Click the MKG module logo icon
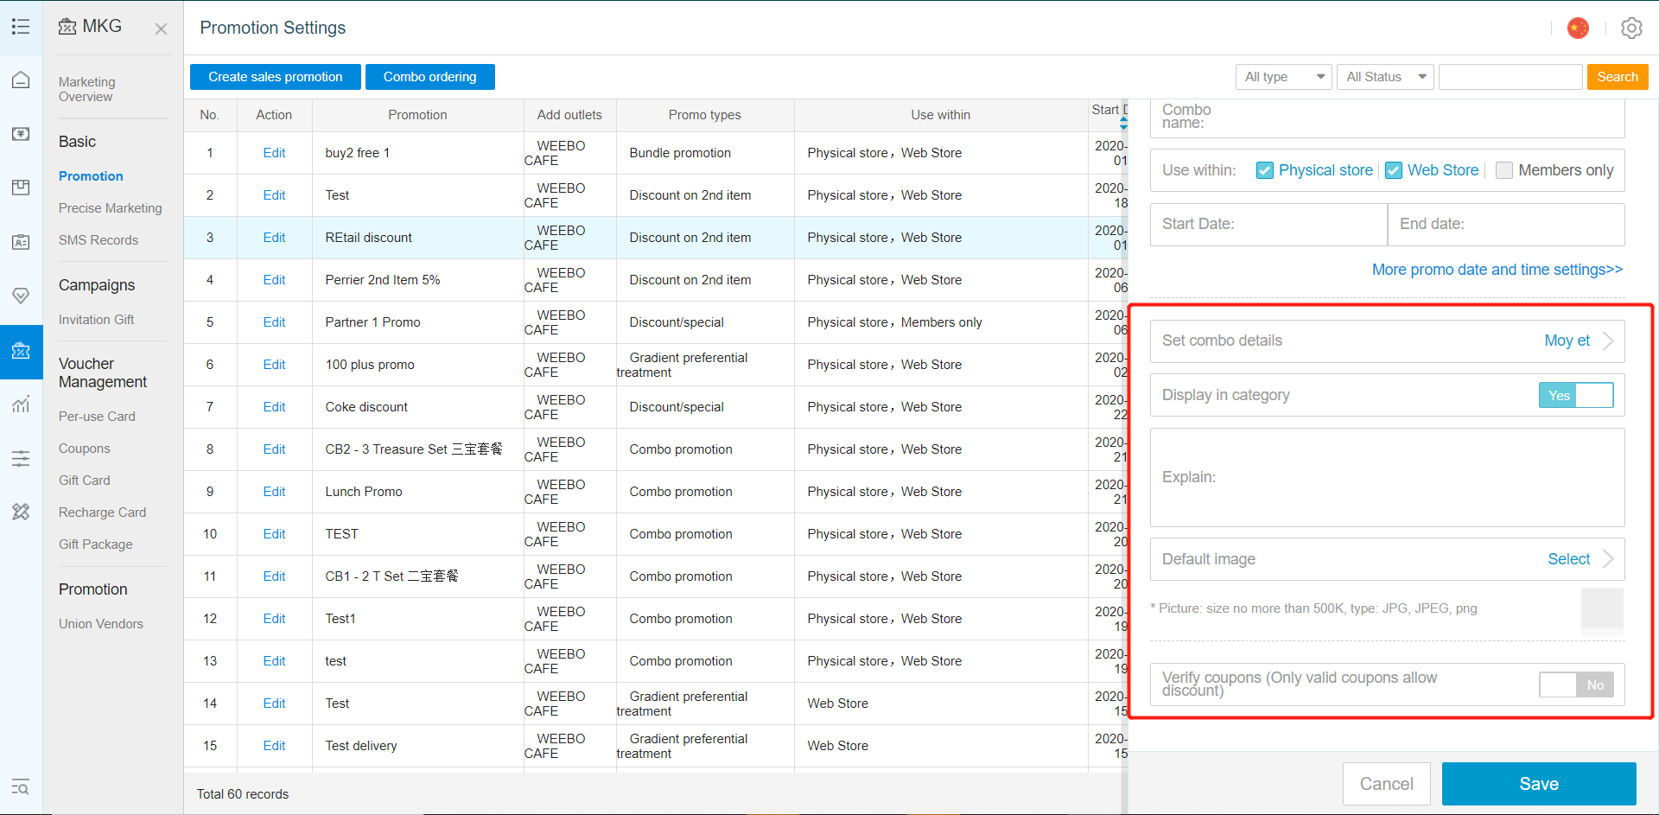Screen dimensions: 1659x815 tap(67, 27)
